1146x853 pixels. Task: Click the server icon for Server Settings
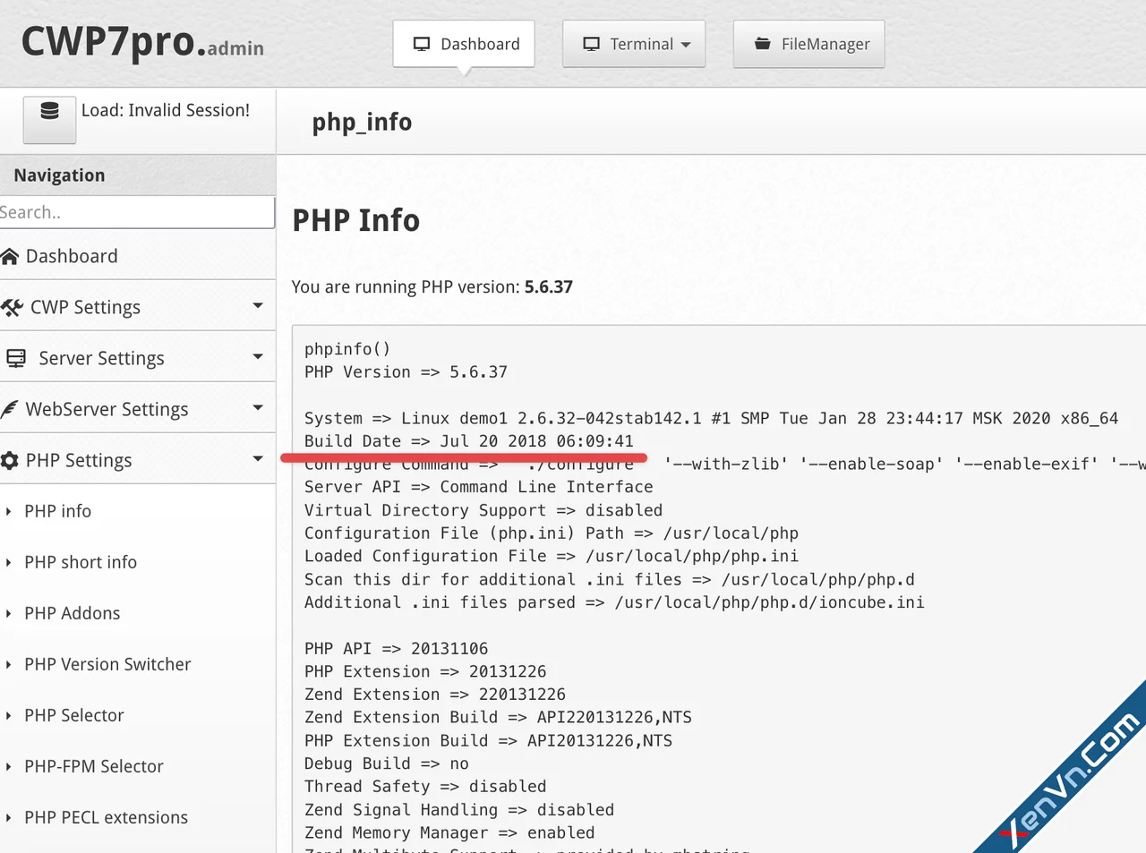(16, 359)
